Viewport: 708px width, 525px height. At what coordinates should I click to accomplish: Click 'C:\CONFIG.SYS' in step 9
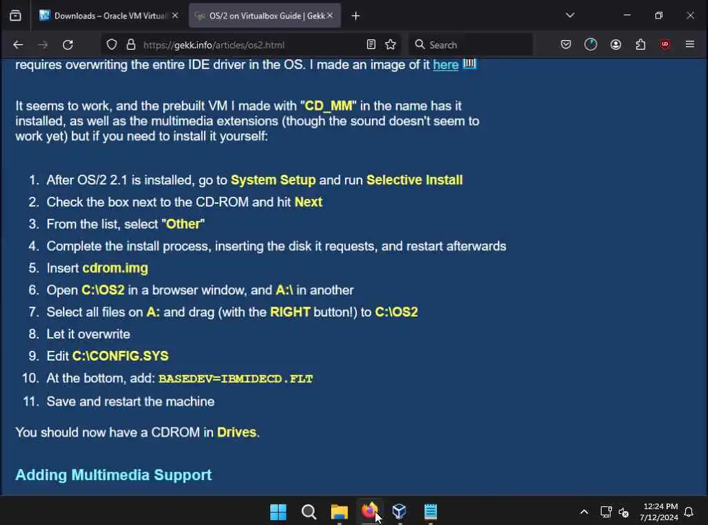[x=120, y=356]
